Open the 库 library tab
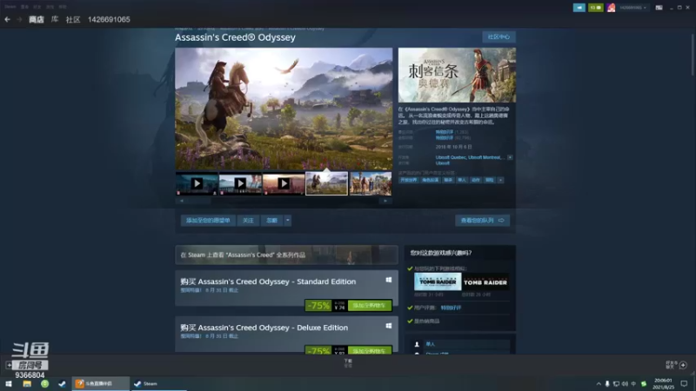 pos(55,19)
